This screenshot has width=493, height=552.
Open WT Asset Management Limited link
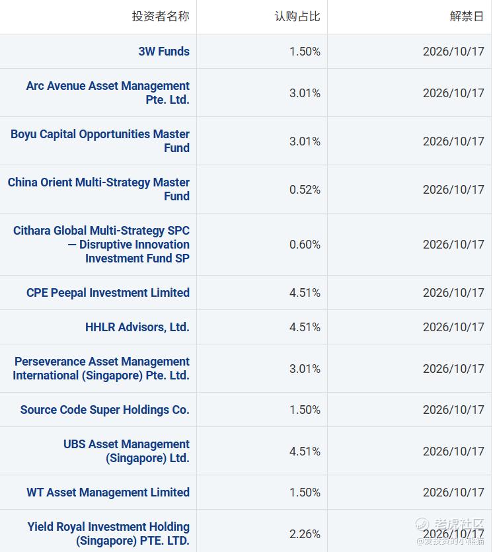[108, 493]
